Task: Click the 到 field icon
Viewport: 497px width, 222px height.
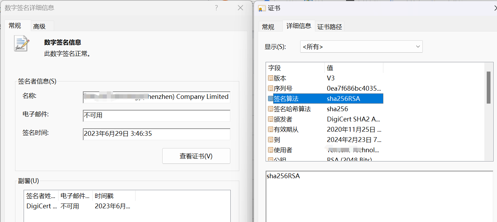Action: 270,140
